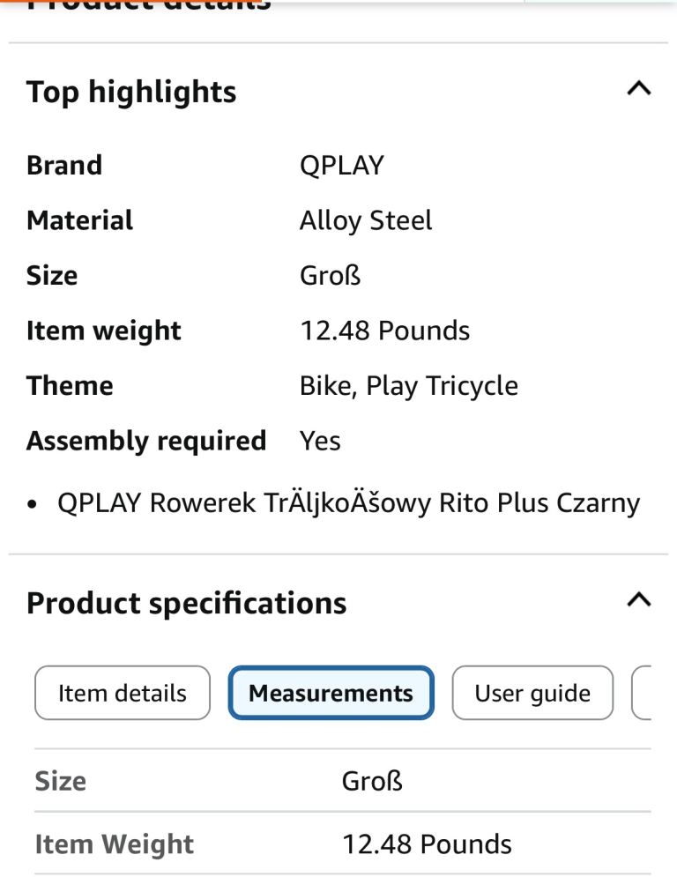Collapse the Product specifications section chevron

click(638, 600)
